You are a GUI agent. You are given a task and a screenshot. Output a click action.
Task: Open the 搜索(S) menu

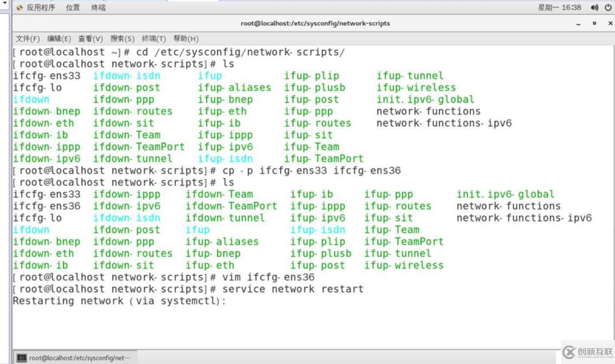click(x=122, y=38)
